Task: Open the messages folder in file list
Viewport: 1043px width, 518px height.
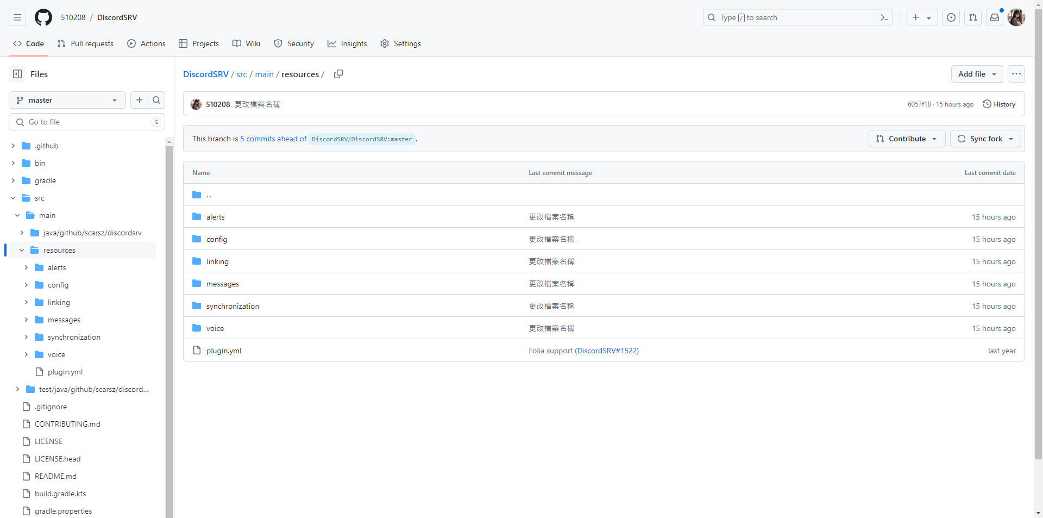Action: point(223,284)
